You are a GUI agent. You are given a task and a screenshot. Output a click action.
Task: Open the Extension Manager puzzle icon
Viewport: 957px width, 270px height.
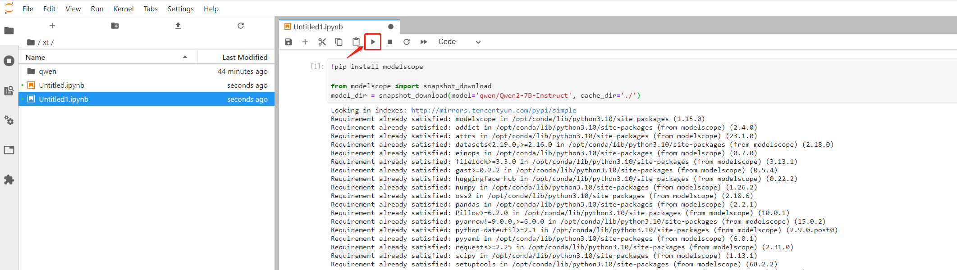tap(9, 180)
